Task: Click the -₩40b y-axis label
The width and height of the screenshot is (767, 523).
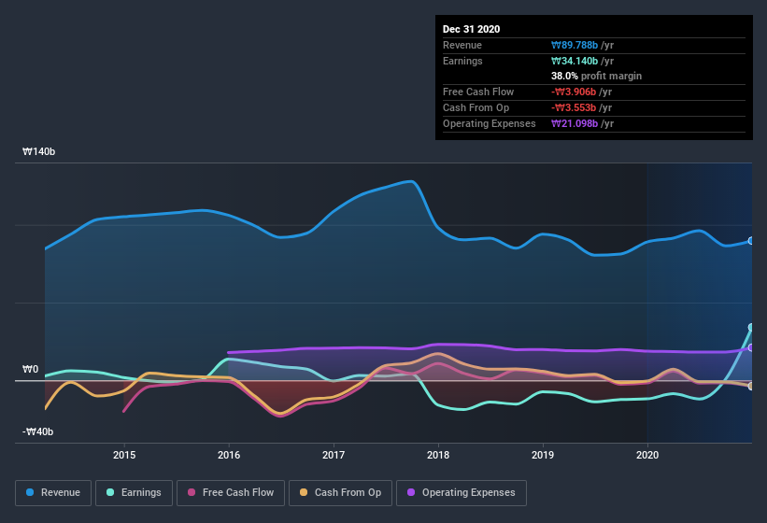Action: pyautogui.click(x=37, y=431)
